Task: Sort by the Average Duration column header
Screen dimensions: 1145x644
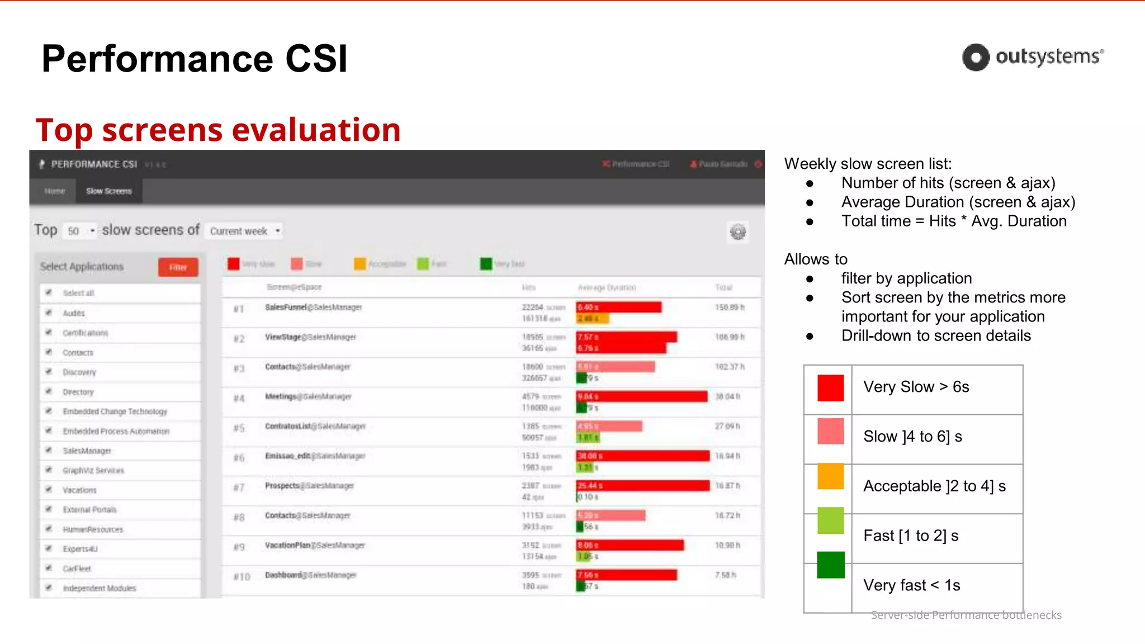Action: pos(607,287)
